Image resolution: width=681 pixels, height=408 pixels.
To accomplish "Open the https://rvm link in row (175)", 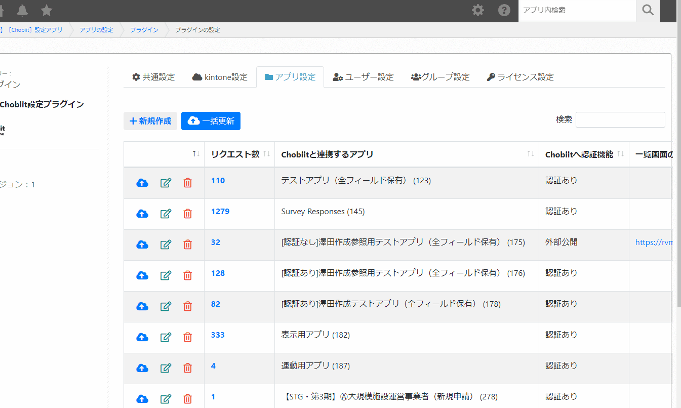I will click(654, 242).
